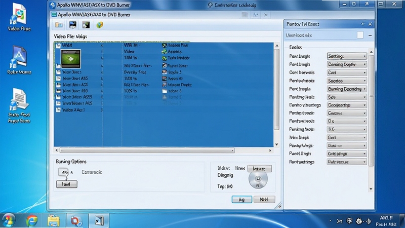Open the 'D.o' dropdown in the side panel
Image resolution: width=405 pixels, height=228 pixels.
pos(347,121)
